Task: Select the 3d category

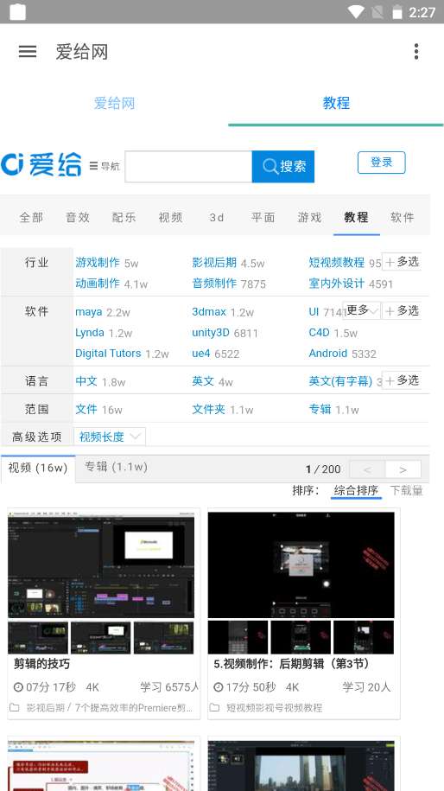Action: pos(217,218)
